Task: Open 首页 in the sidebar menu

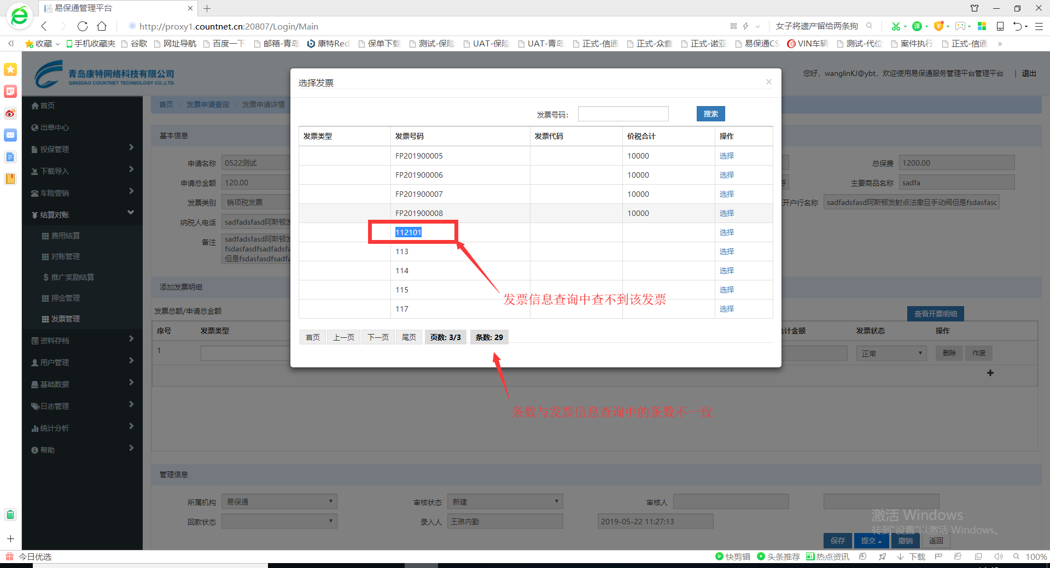Action: 43,106
